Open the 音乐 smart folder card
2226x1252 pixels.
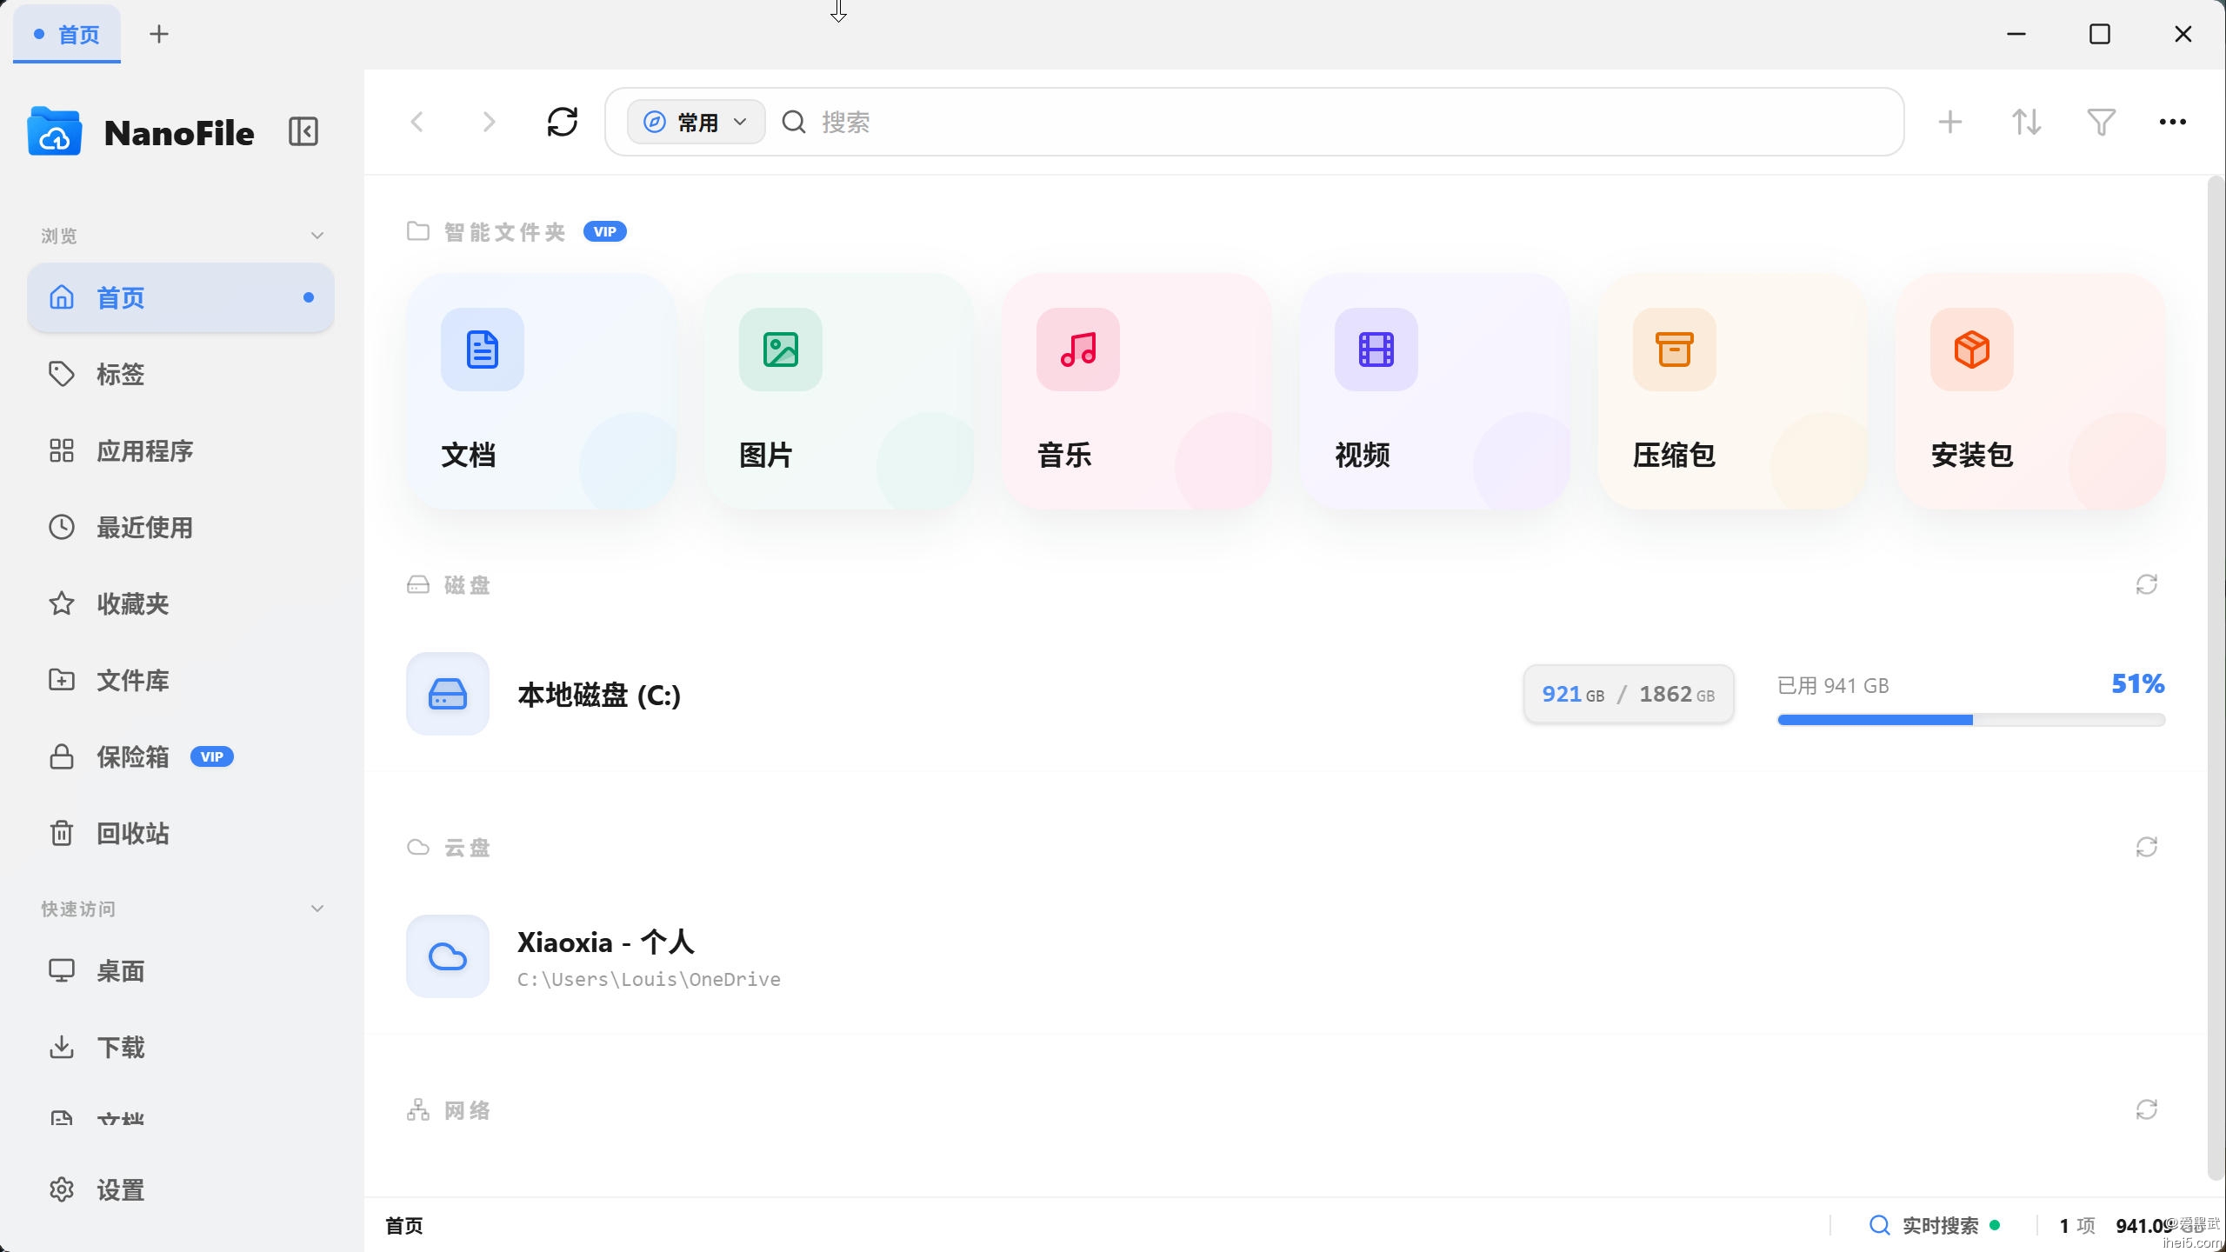click(1136, 391)
